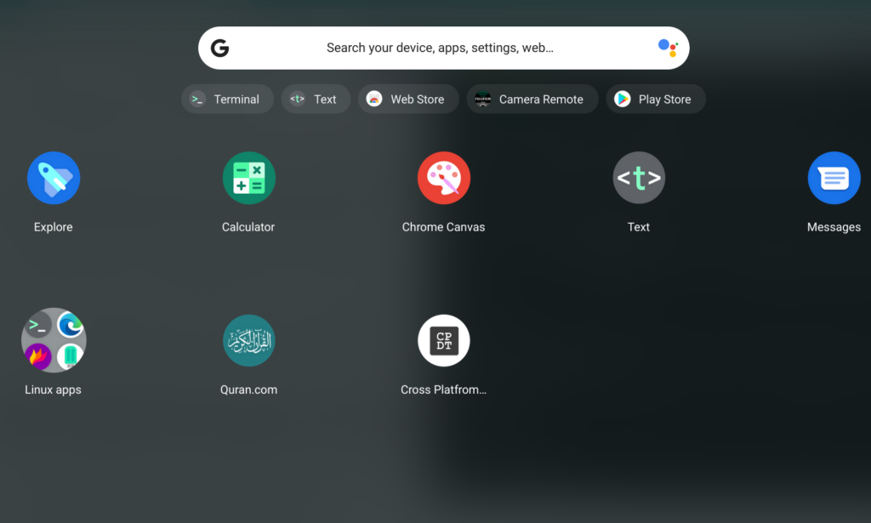Open the Chrome Canvas app
The height and width of the screenshot is (523, 871).
443,178
